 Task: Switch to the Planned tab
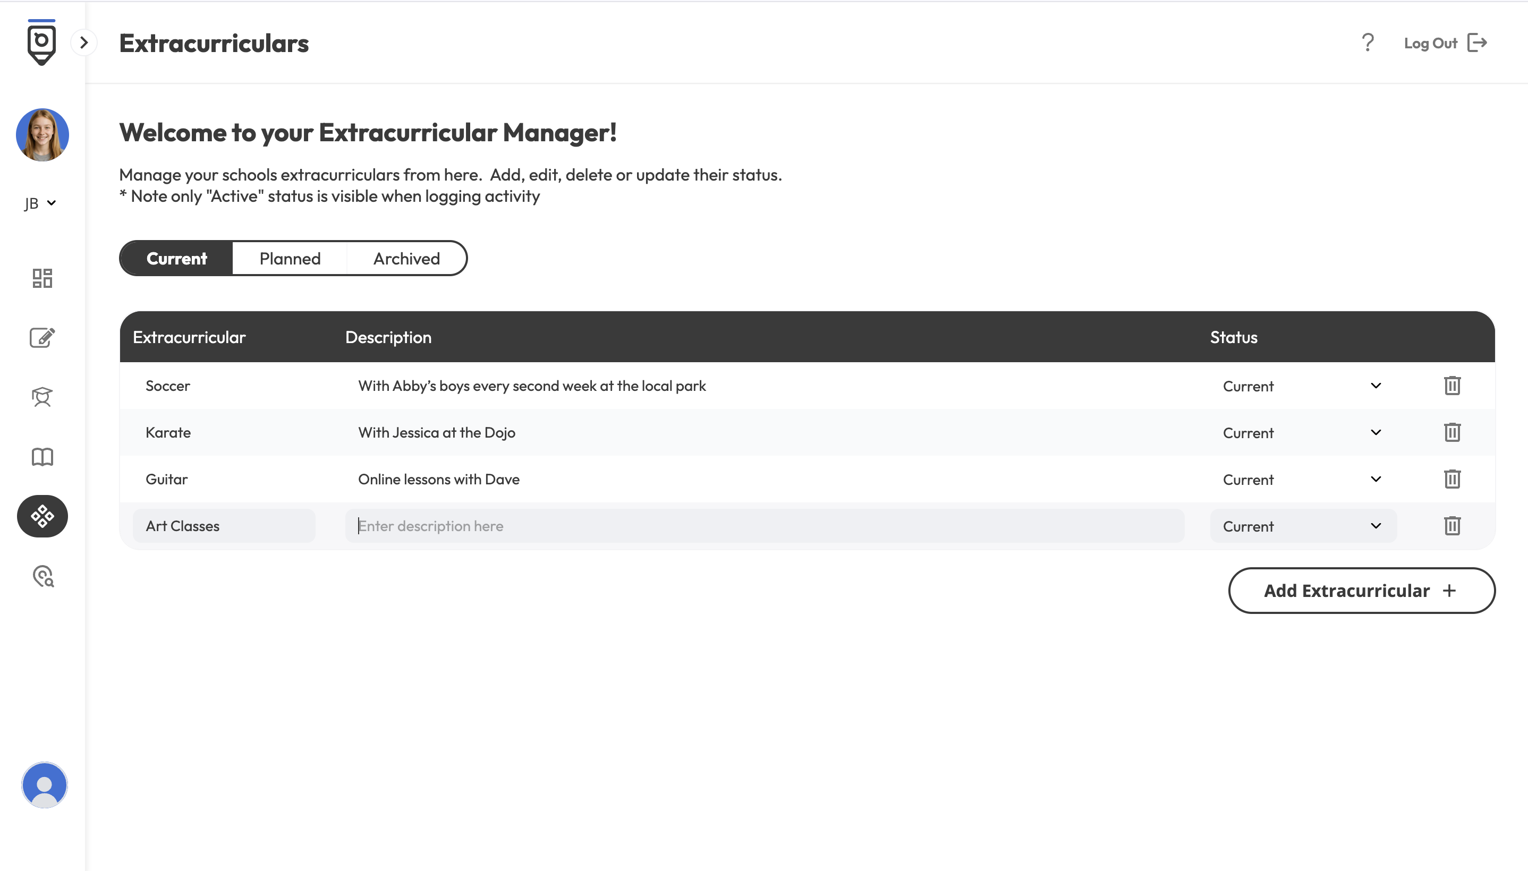(290, 259)
